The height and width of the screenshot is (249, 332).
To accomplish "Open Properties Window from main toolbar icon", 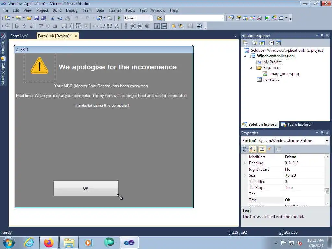I will tap(238, 18).
